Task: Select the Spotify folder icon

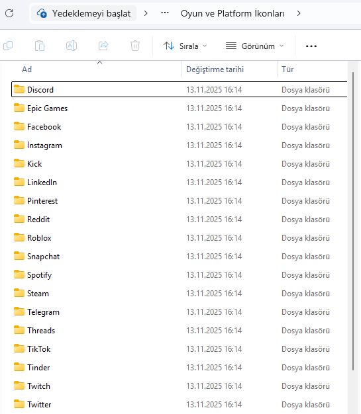Action: pos(19,274)
